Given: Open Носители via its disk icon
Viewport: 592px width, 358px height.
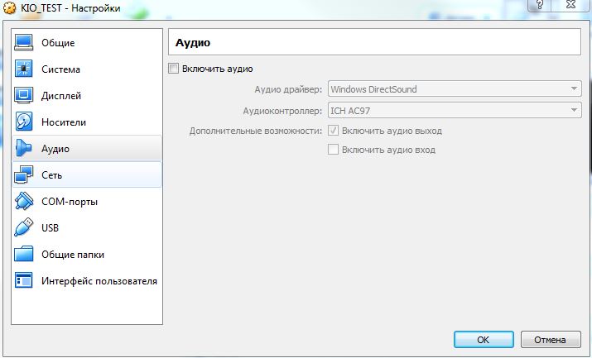Looking at the screenshot, I should point(24,122).
